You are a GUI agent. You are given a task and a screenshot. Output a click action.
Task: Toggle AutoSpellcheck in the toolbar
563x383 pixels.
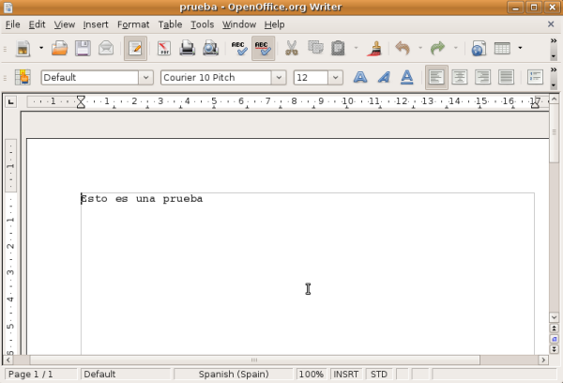(263, 48)
